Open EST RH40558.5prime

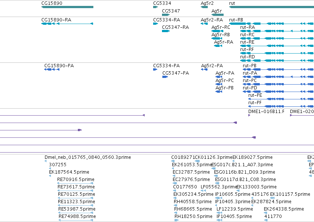click(x=193, y=202)
